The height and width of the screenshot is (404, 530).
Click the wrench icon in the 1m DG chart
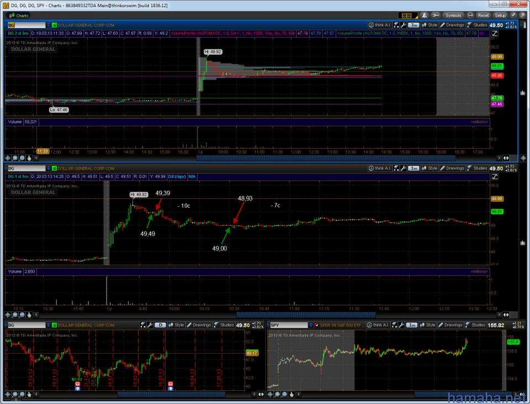point(403,168)
